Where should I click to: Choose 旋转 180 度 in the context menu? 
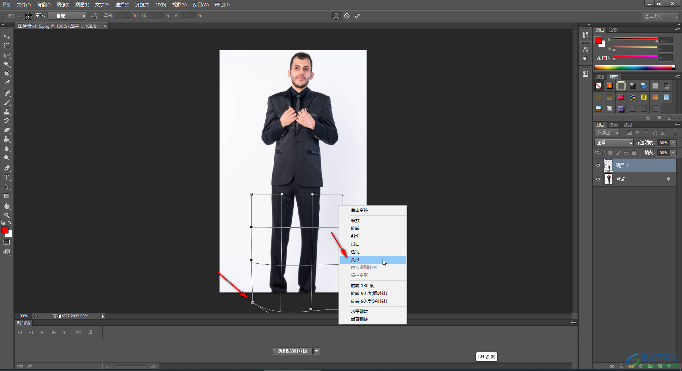372,286
